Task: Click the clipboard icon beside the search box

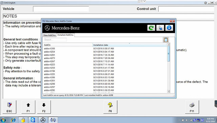Action: (166, 40)
